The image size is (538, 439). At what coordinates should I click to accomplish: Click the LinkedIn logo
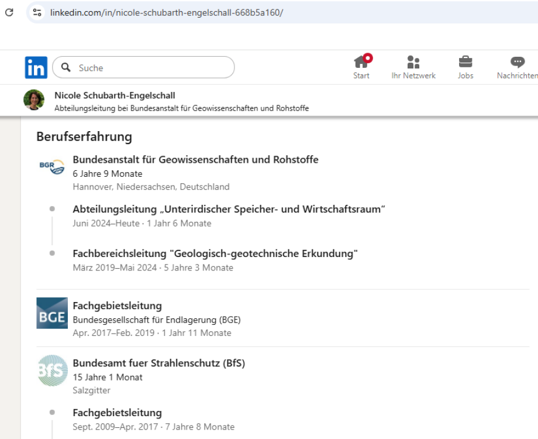pyautogui.click(x=36, y=67)
